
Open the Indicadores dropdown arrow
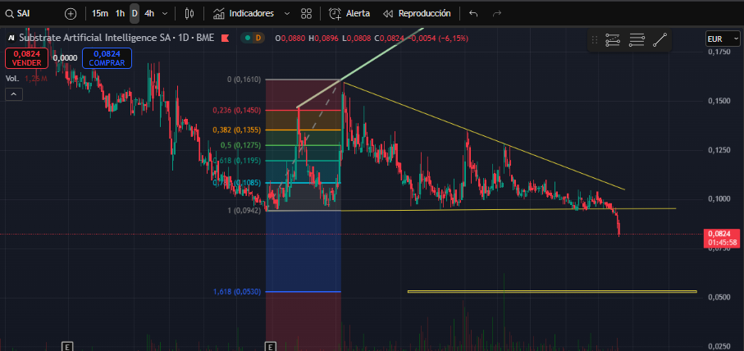(x=286, y=14)
